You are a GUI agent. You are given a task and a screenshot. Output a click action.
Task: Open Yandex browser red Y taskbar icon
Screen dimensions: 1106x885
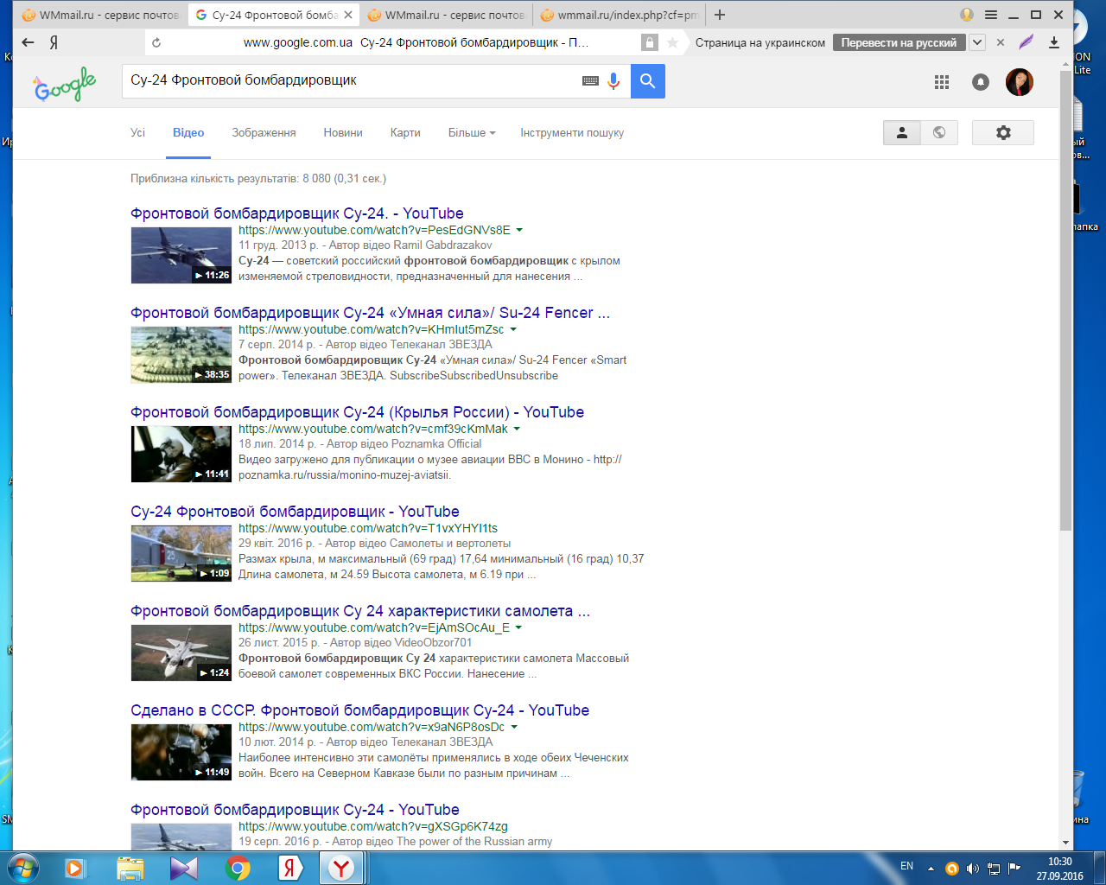pos(342,868)
